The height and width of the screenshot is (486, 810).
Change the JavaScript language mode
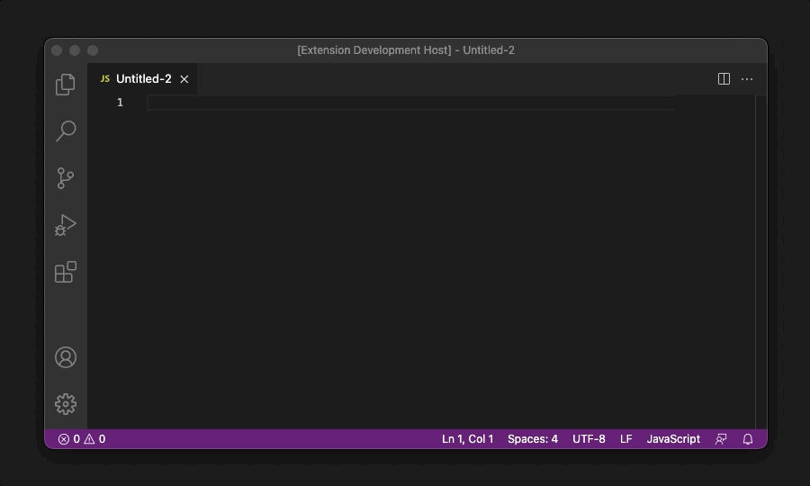click(673, 439)
